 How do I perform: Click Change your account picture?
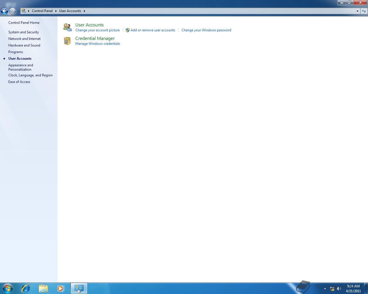(x=97, y=30)
